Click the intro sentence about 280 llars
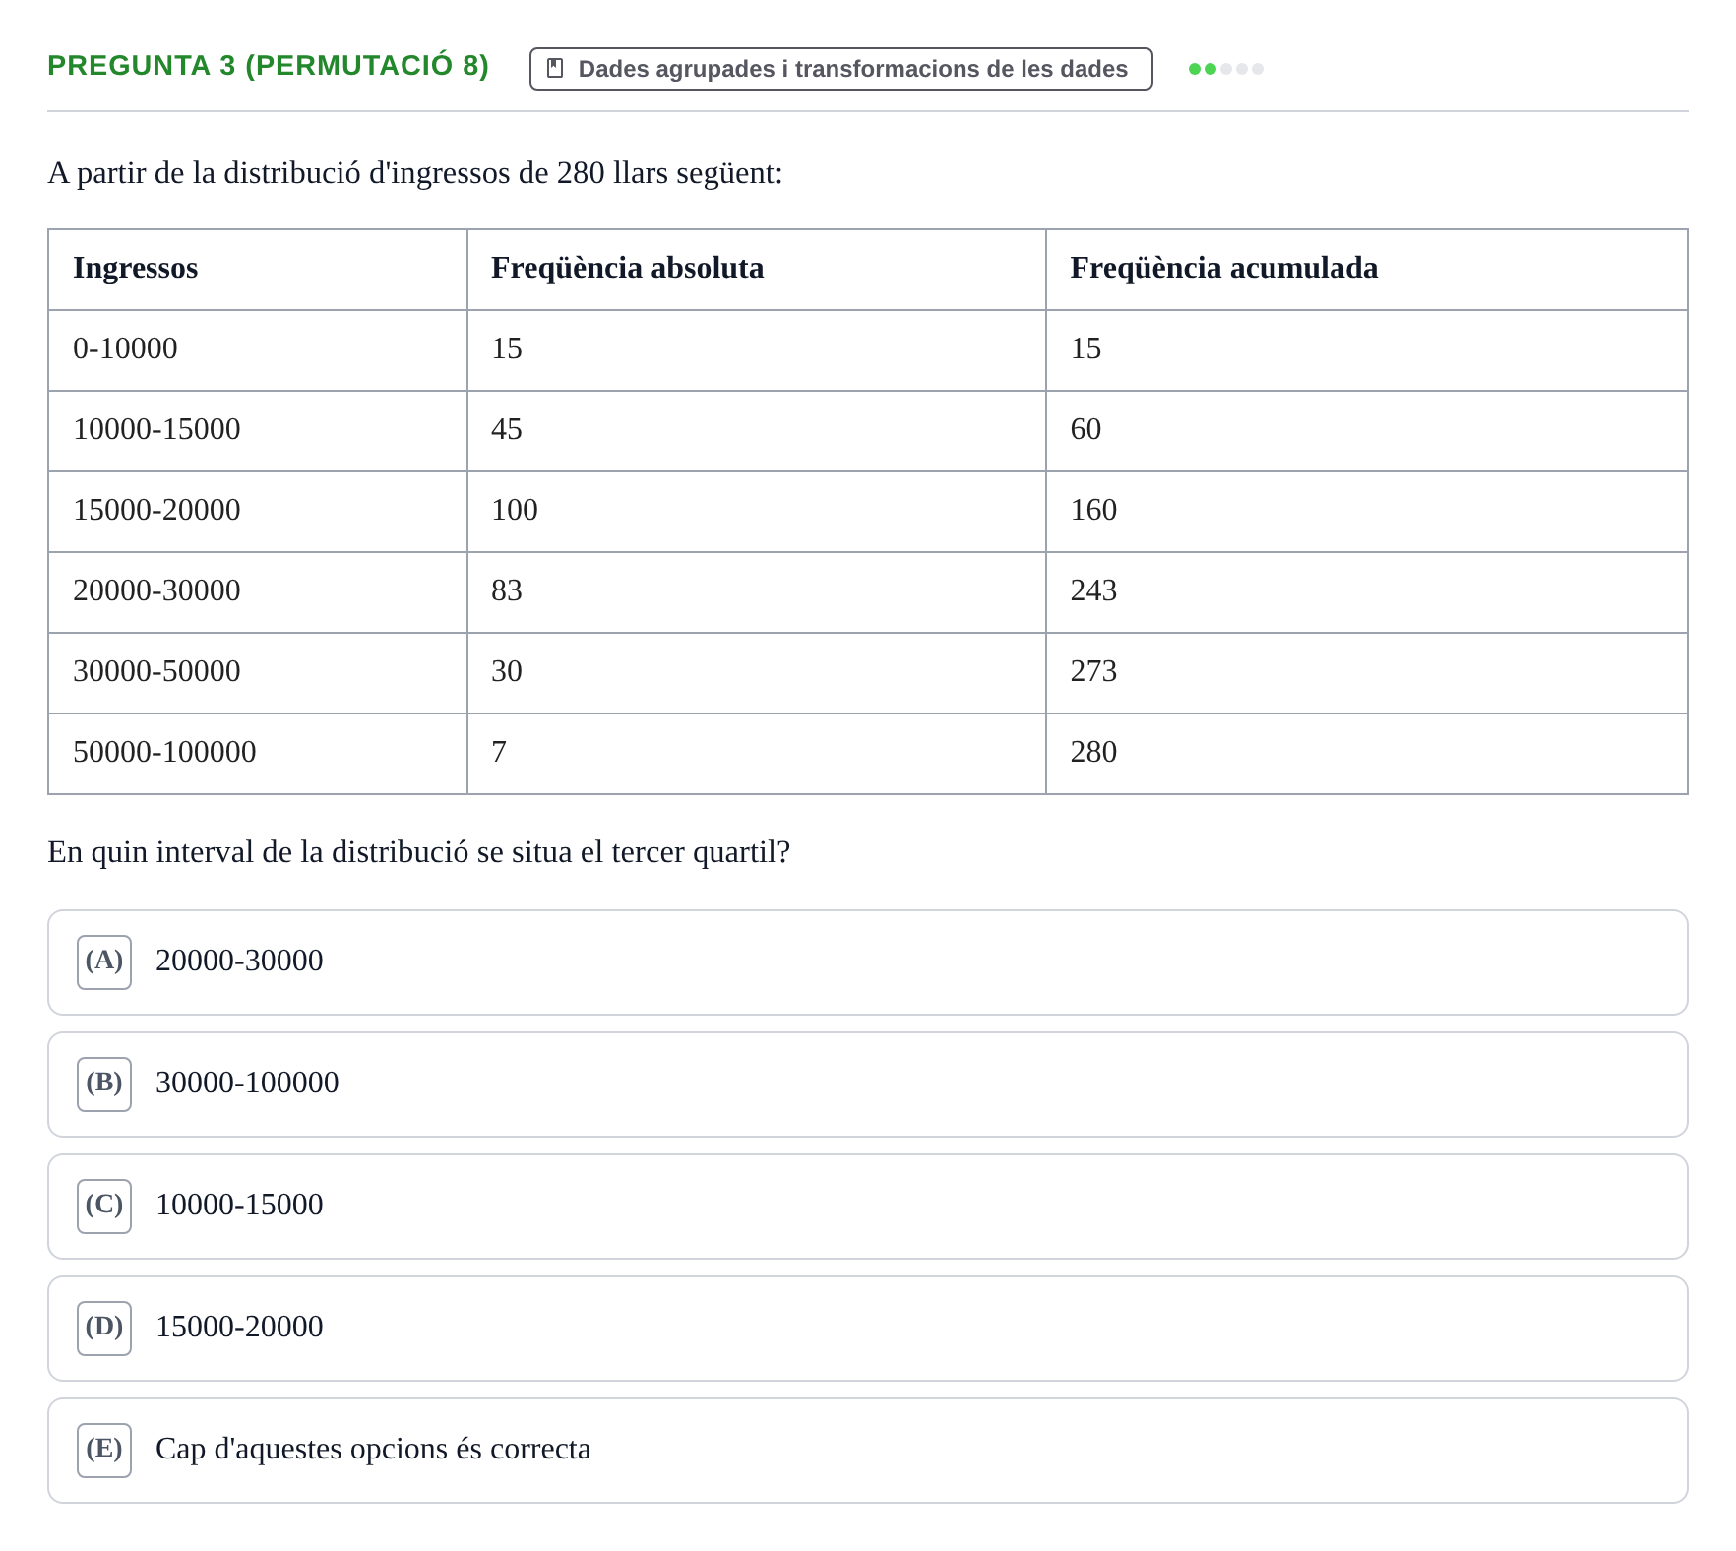This screenshot has width=1736, height=1551. [x=415, y=173]
